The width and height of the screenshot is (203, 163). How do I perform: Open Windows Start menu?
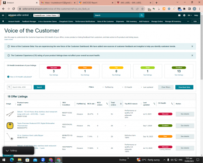coord(4,160)
